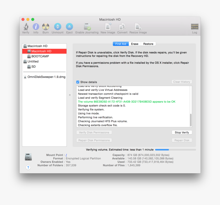220x205 pixels.
Task: Click 'Checking Journaled HFS Plus volume.' line
Action: (103, 121)
